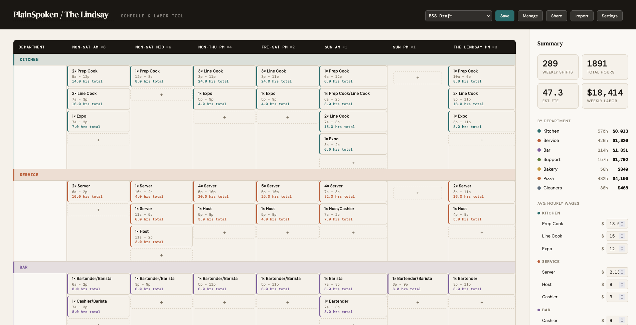The height and width of the screenshot is (325, 636).
Task: Open the B&S Draft schedule dropdown
Action: point(458,16)
